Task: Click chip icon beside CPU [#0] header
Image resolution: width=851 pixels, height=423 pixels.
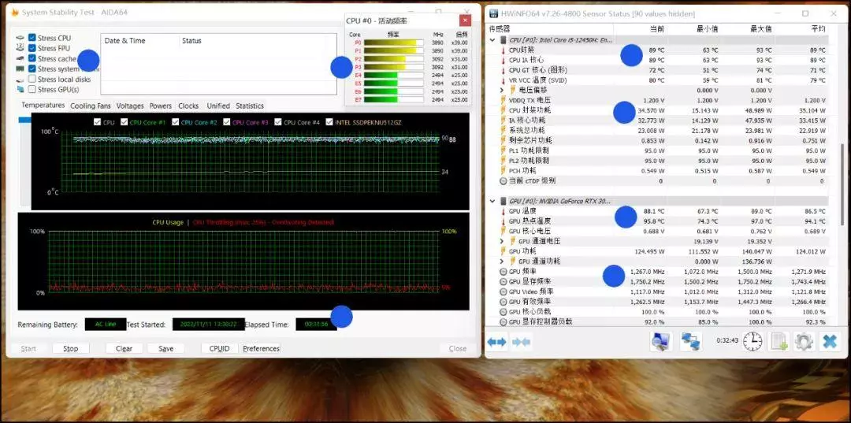Action: click(x=503, y=40)
